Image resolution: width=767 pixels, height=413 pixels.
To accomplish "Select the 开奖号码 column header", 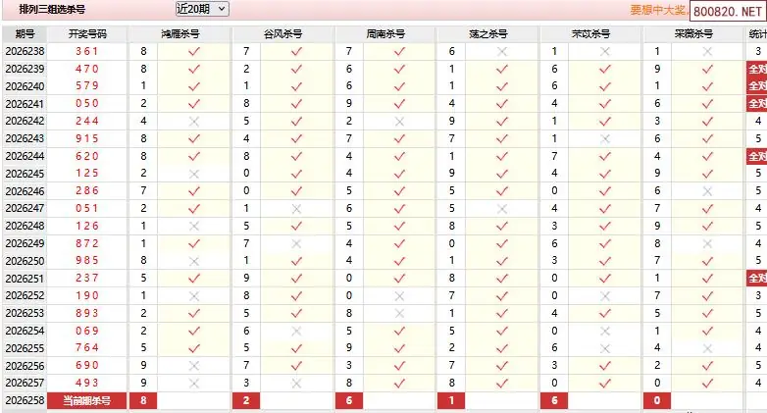I will point(87,33).
